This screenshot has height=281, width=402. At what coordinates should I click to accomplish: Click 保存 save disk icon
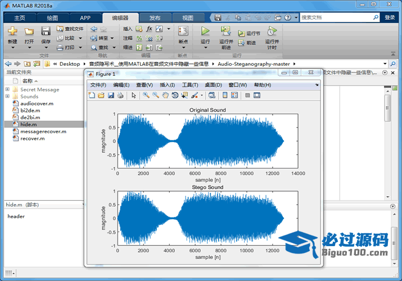coord(46,31)
